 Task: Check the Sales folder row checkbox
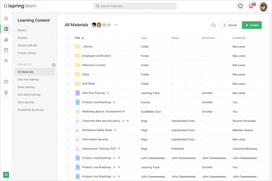(x=69, y=74)
